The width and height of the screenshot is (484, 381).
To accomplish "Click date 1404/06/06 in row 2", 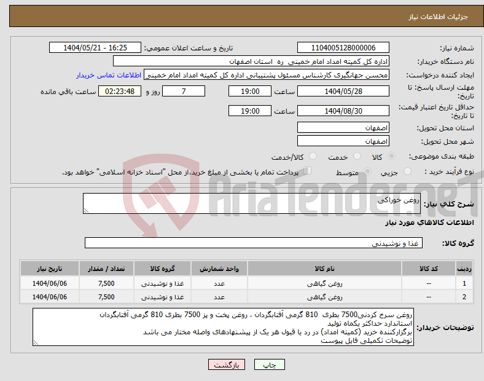I will tap(50, 297).
